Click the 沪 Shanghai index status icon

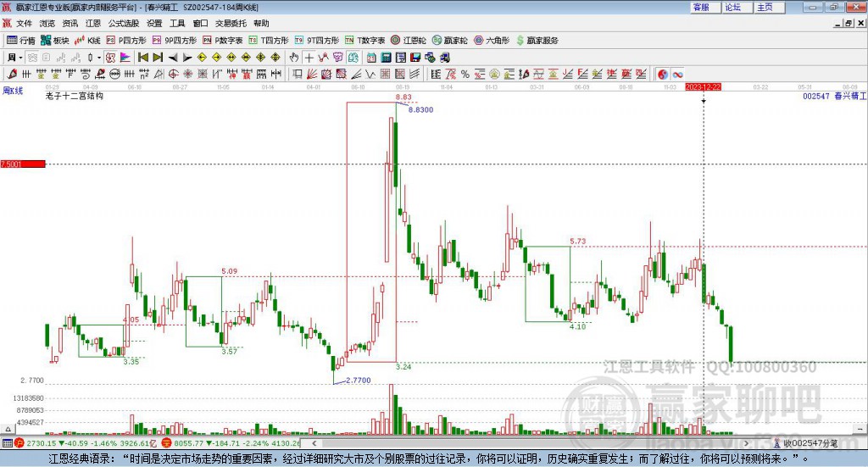click(x=19, y=443)
